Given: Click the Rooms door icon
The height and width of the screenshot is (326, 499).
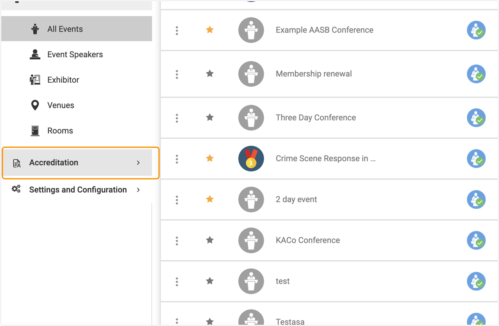Looking at the screenshot, I should click(x=35, y=130).
